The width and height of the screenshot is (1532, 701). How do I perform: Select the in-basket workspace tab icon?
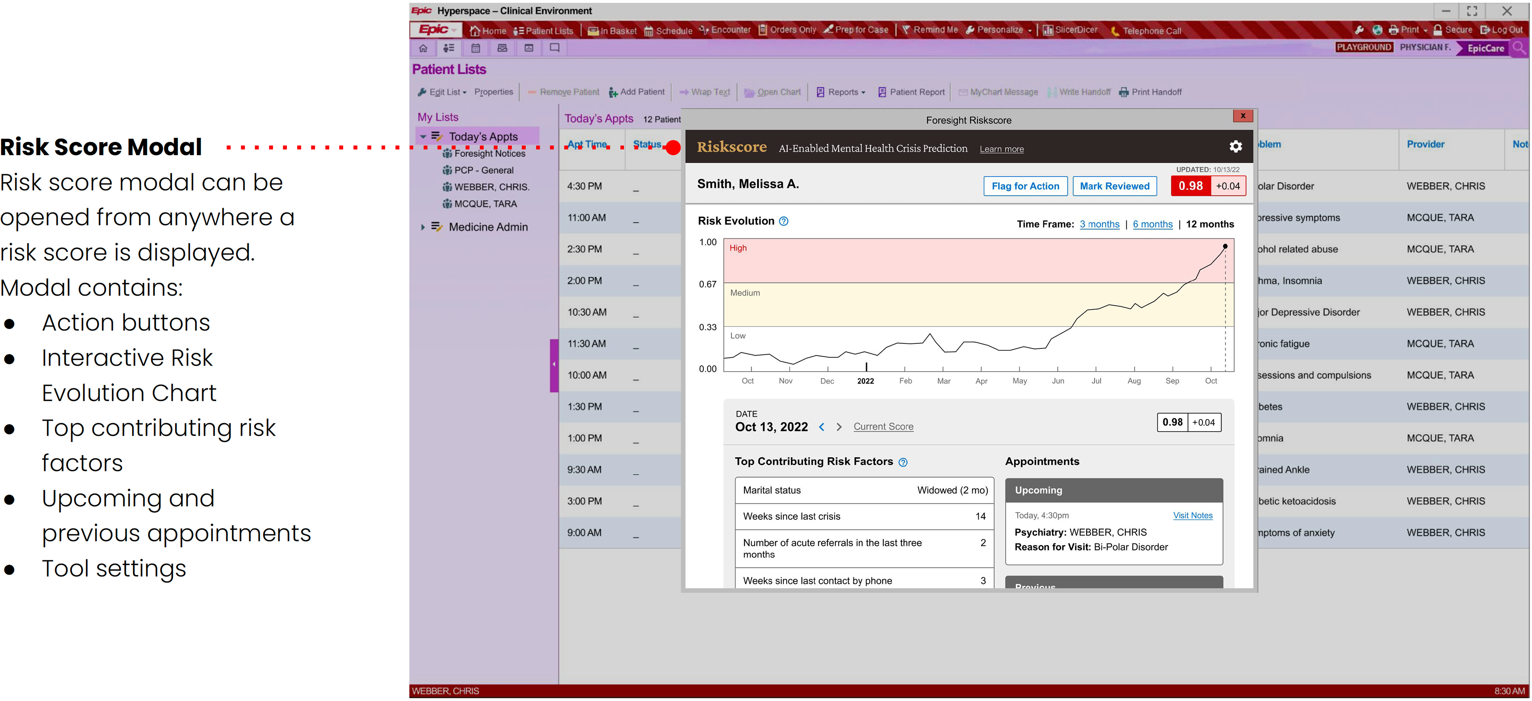pos(503,47)
